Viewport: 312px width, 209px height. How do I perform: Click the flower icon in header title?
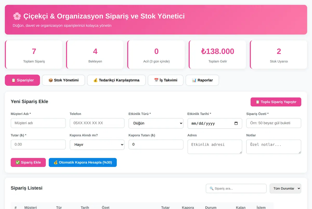click(17, 16)
